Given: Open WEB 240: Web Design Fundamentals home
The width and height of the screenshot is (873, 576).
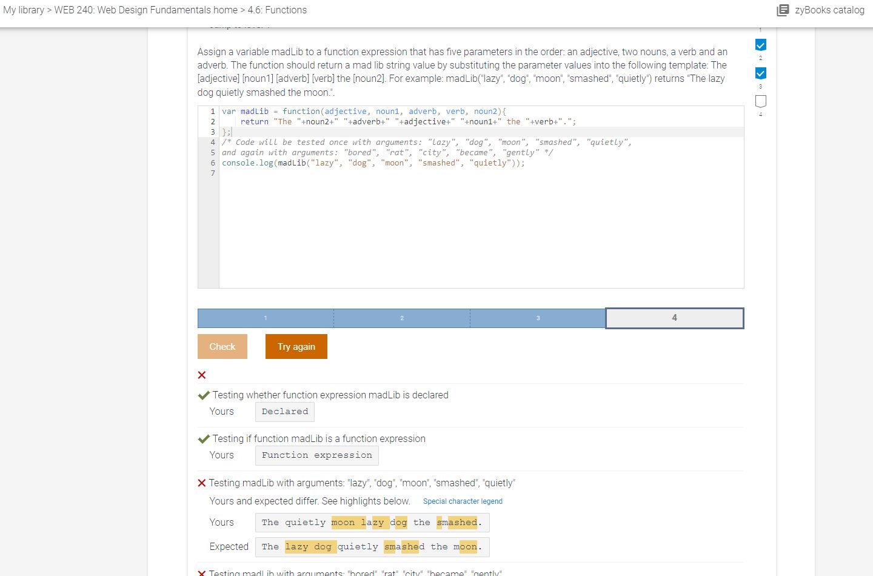Looking at the screenshot, I should tap(144, 10).
